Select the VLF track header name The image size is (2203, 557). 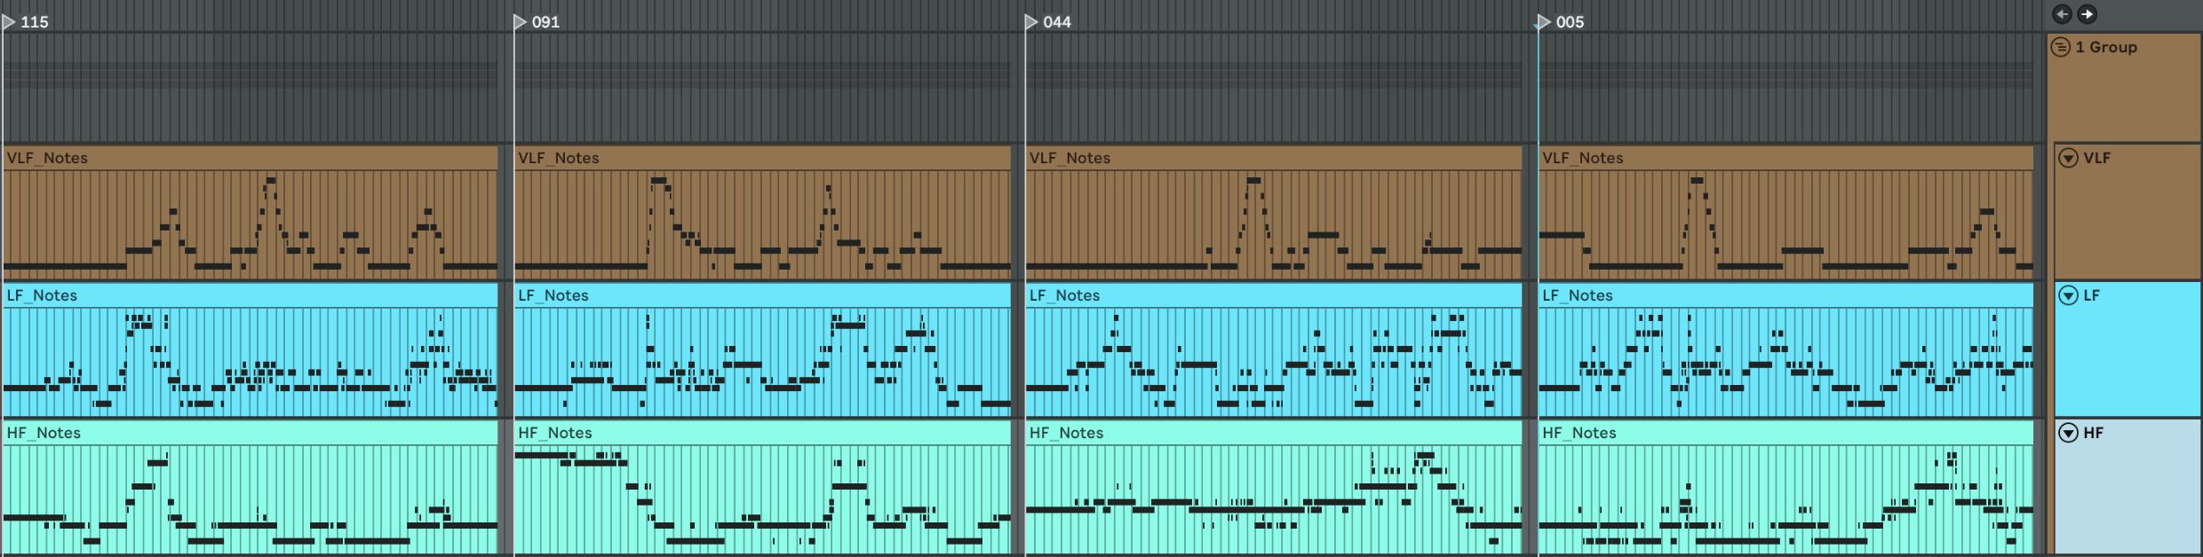2096,158
